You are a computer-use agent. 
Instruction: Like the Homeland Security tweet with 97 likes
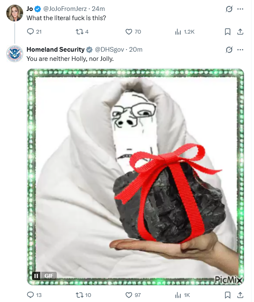tap(129, 295)
